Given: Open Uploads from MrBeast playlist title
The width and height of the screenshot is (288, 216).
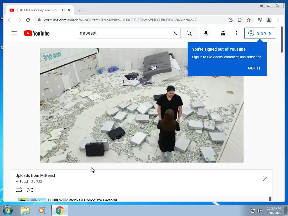Looking at the screenshot, I should pos(35,175).
